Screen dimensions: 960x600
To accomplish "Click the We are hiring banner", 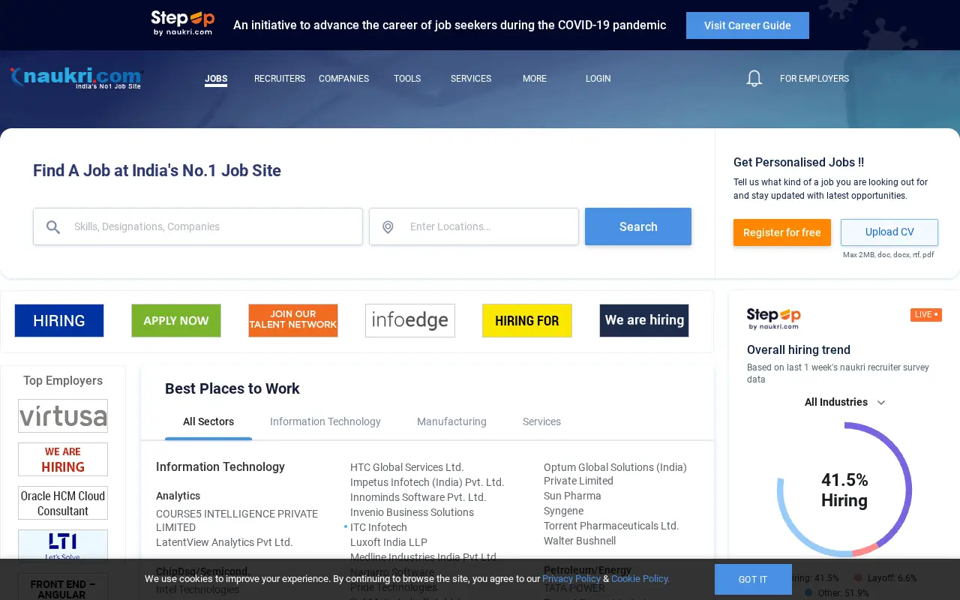I will coord(644,320).
